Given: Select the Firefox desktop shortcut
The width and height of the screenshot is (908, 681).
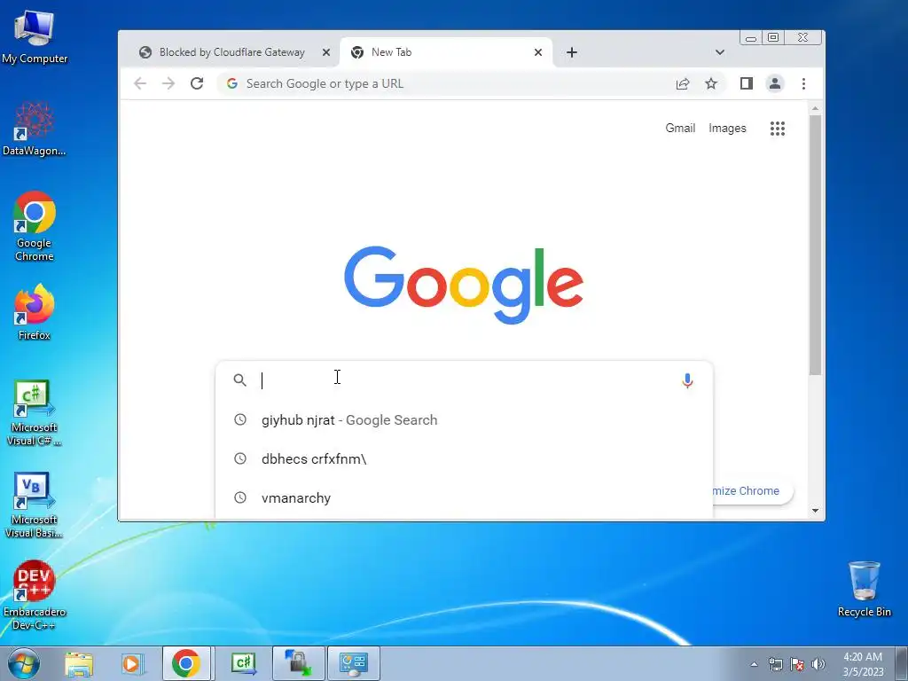Looking at the screenshot, I should click(35, 311).
